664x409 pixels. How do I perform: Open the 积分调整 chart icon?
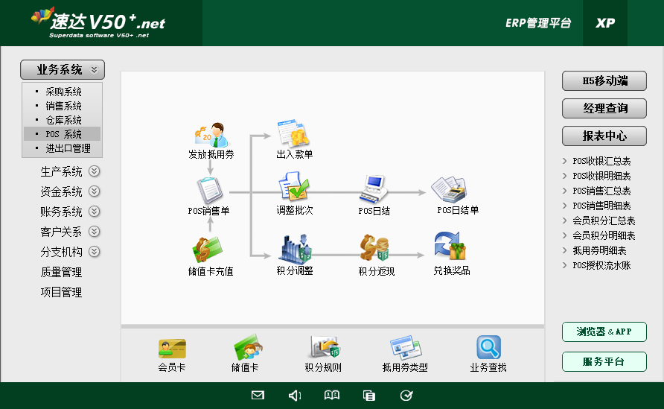(296, 249)
